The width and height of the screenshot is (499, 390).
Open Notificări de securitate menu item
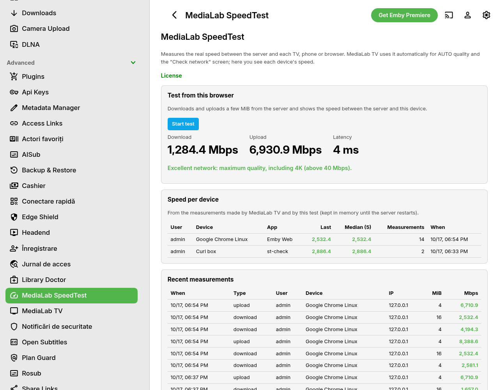click(71, 326)
